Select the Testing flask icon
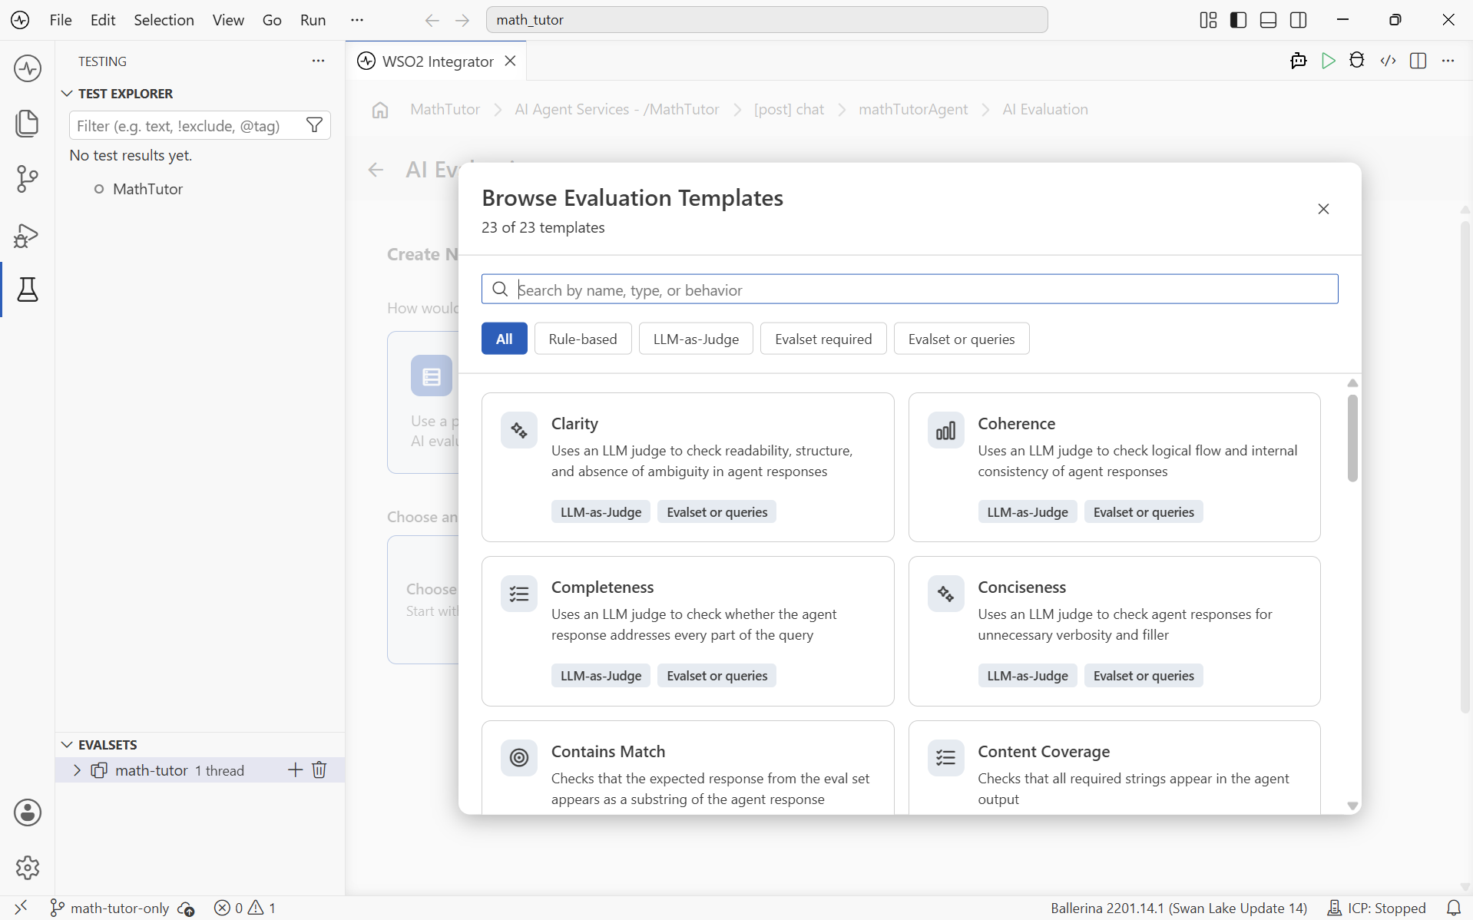Viewport: 1473px width, 920px height. pyautogui.click(x=28, y=290)
